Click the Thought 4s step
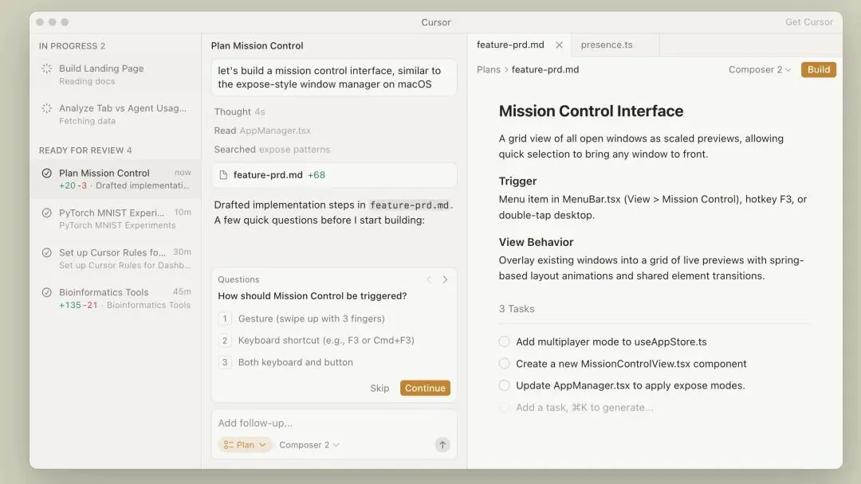861x484 pixels. [x=239, y=111]
